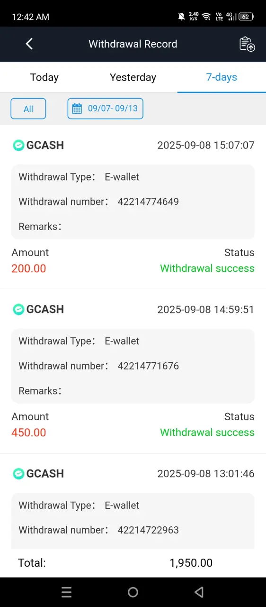
Task: Open the export record icon in header
Action: pyautogui.click(x=247, y=44)
